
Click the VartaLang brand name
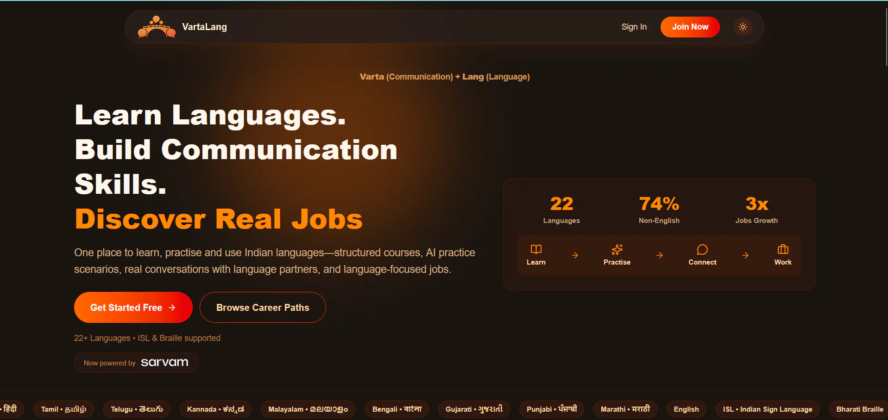click(204, 27)
